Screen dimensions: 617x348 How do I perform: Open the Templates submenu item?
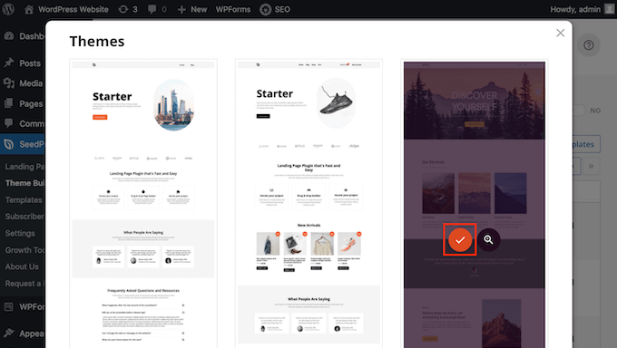pyautogui.click(x=24, y=199)
